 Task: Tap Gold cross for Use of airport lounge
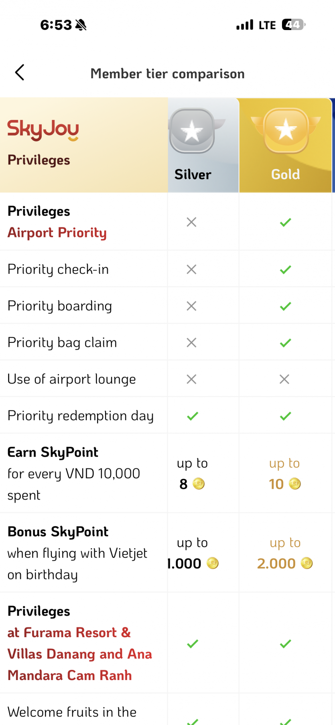coord(284,379)
